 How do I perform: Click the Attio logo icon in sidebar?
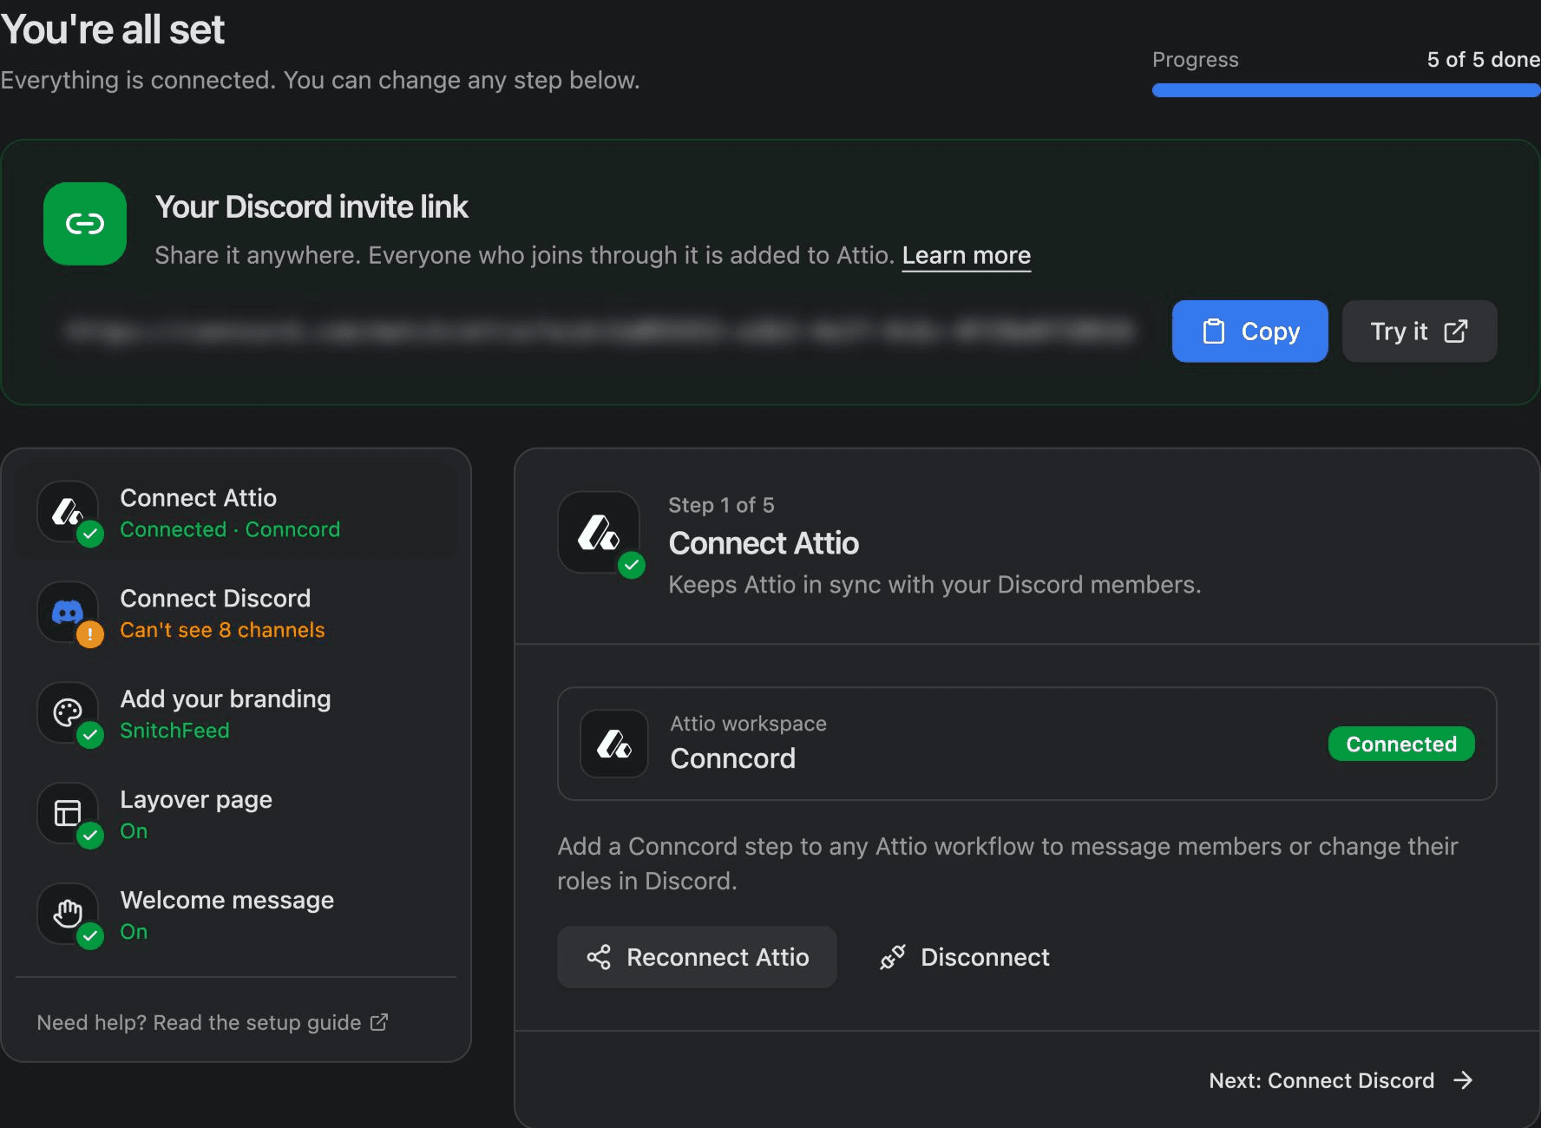coord(68,511)
